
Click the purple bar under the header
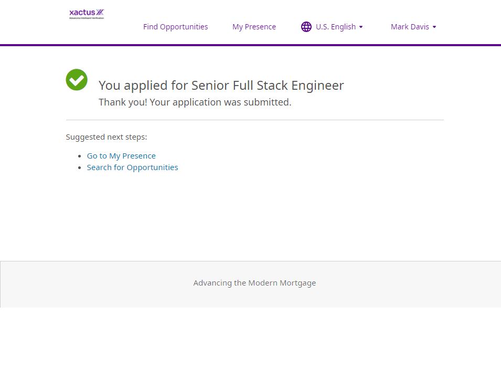250,45
